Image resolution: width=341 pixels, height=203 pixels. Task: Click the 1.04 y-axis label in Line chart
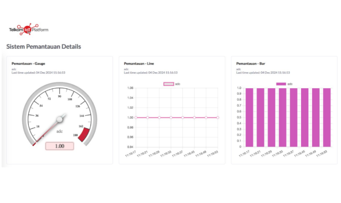tap(130, 98)
